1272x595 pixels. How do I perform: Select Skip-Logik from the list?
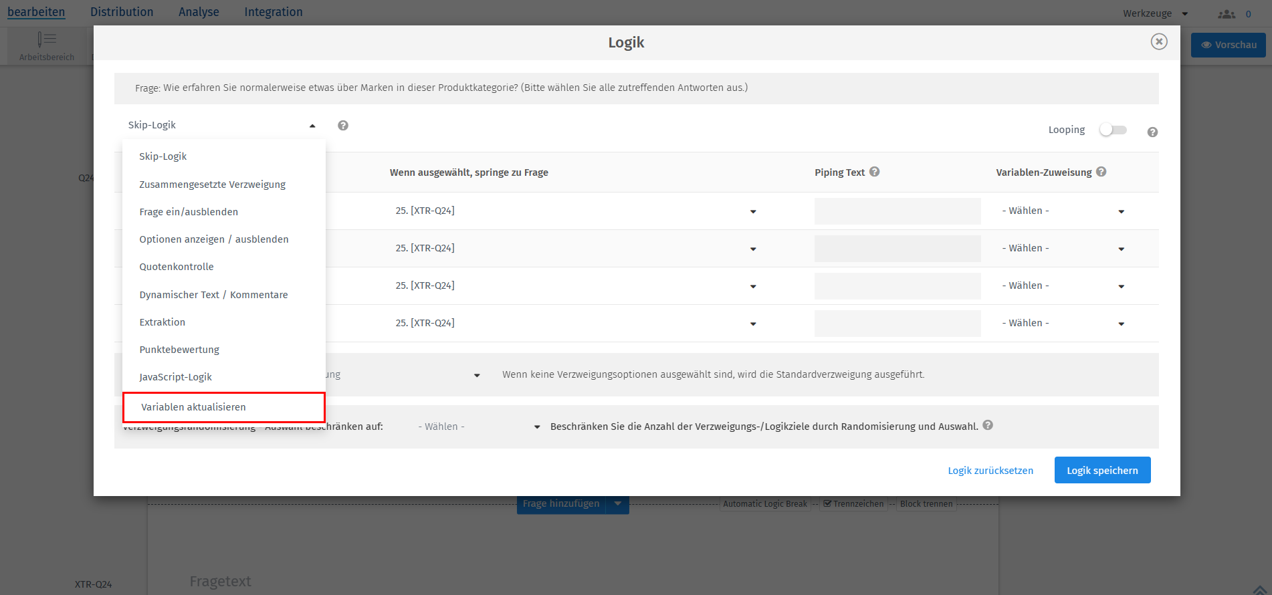pyautogui.click(x=224, y=156)
